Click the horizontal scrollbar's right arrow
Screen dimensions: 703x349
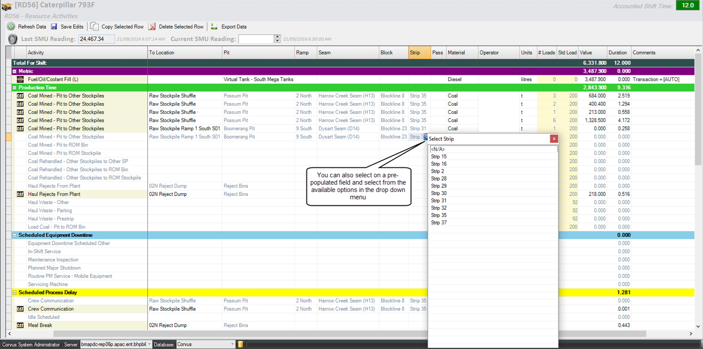[x=691, y=334]
